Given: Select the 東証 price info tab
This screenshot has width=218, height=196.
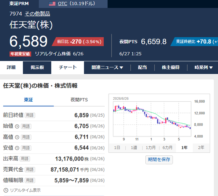Looking at the screenshot, I should 28,100.
